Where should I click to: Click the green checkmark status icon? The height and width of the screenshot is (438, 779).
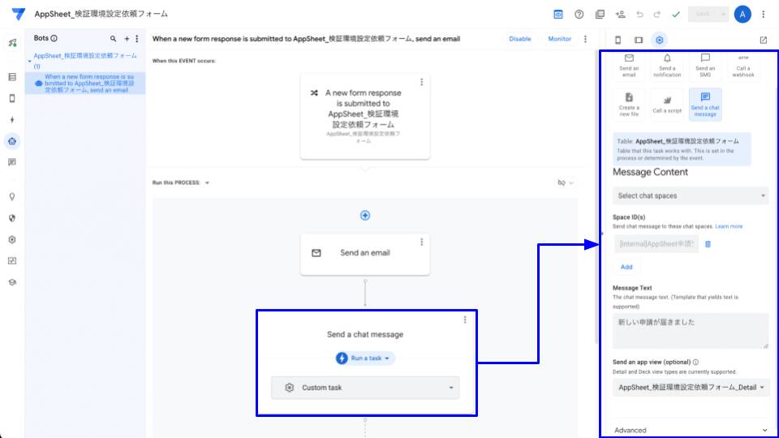point(676,15)
